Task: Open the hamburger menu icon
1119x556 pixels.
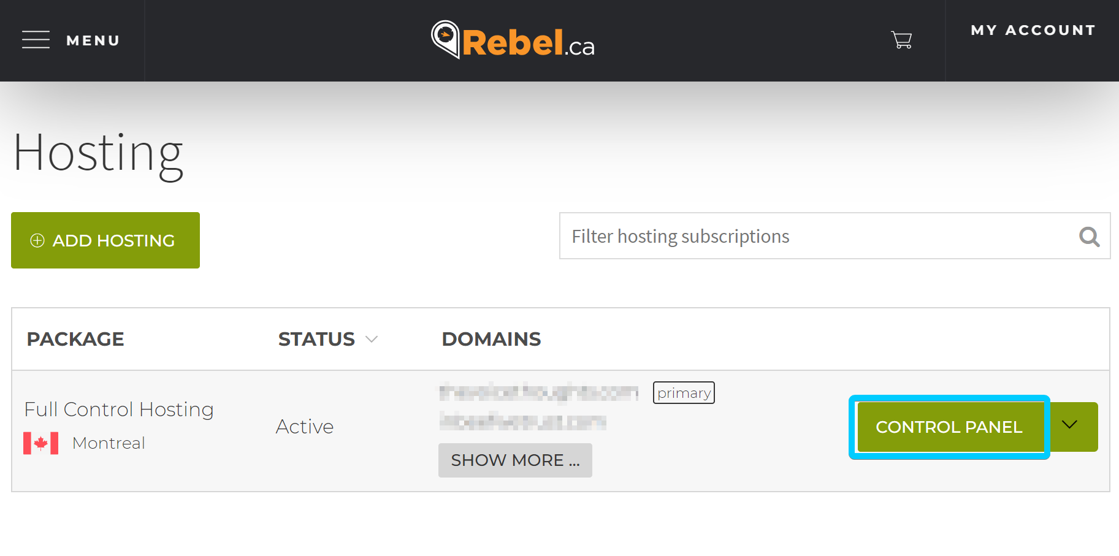Action: (x=36, y=40)
